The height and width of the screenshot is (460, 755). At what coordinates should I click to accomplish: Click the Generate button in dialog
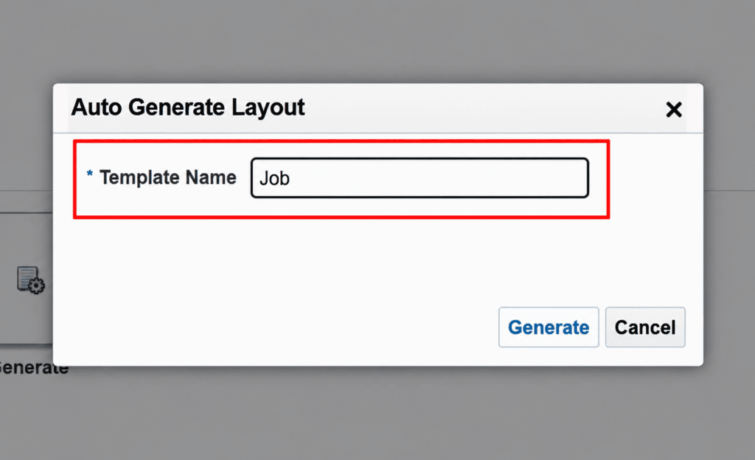coord(549,327)
